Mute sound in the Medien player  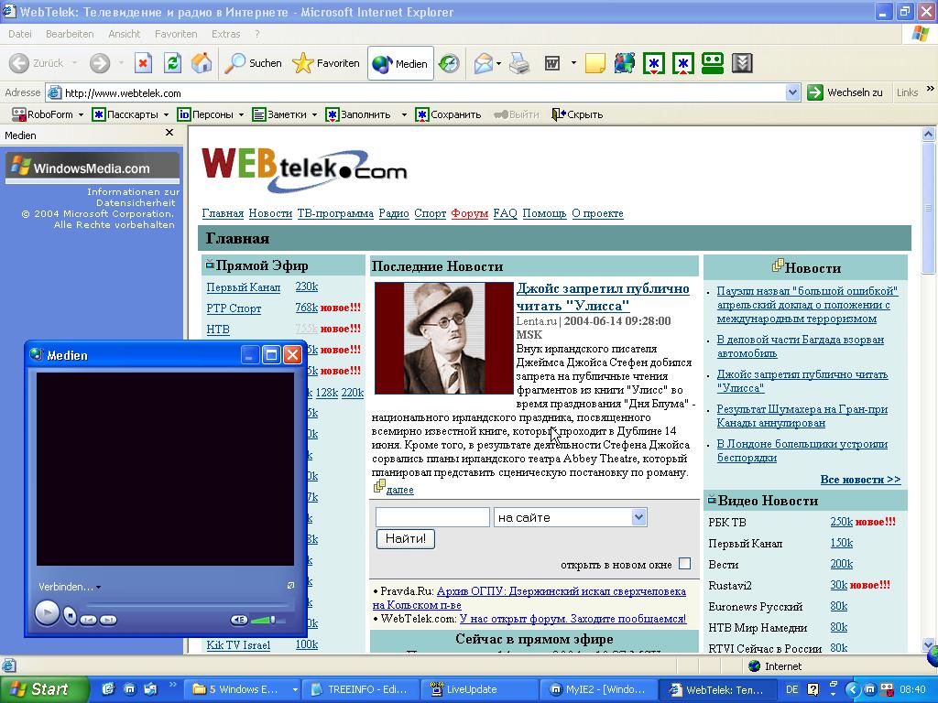(x=239, y=620)
